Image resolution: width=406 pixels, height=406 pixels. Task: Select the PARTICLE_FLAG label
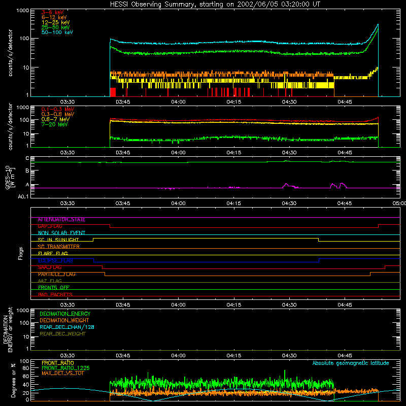[x=57, y=274]
